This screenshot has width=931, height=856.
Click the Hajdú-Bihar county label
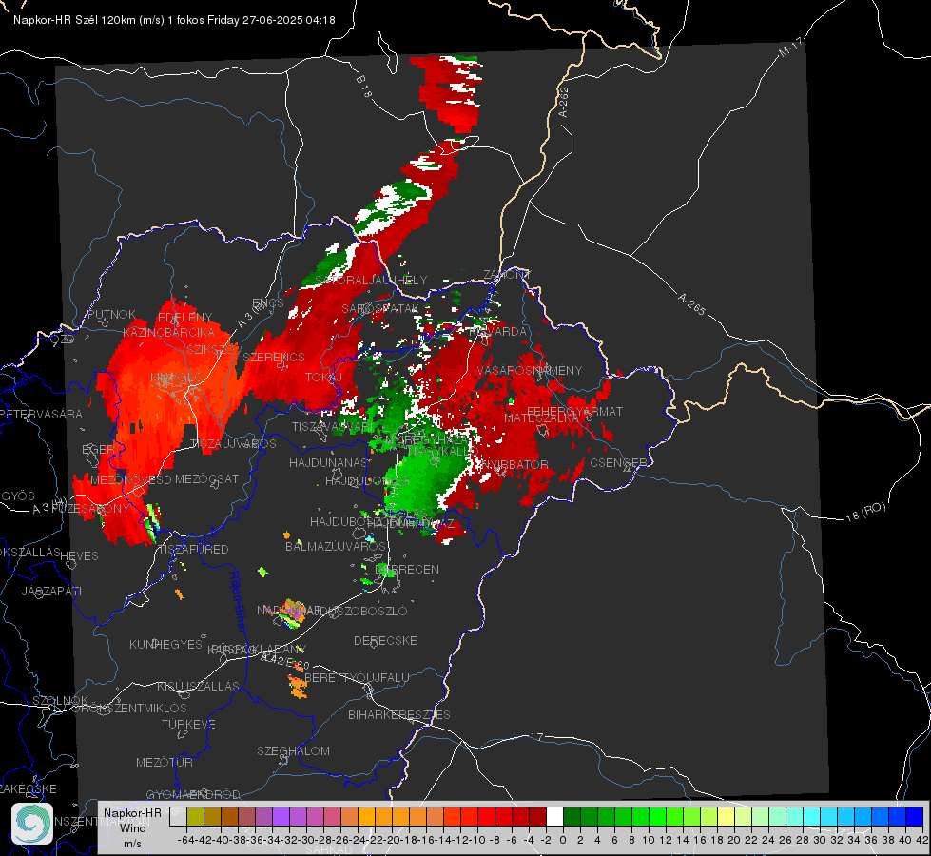[x=237, y=600]
